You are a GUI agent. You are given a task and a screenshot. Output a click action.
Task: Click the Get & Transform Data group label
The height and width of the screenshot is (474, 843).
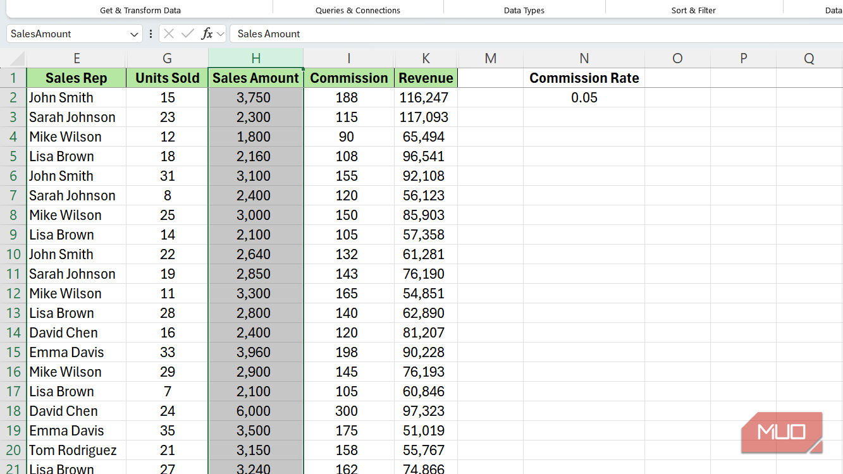click(140, 11)
